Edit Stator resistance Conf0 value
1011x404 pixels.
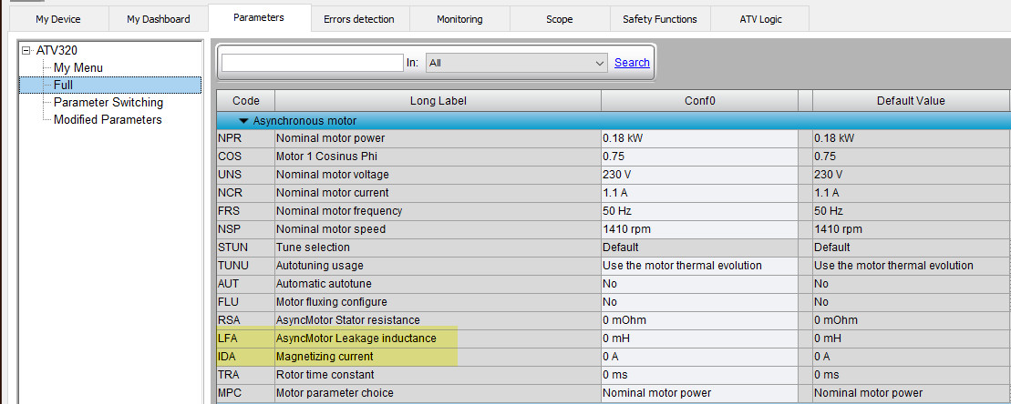click(699, 319)
